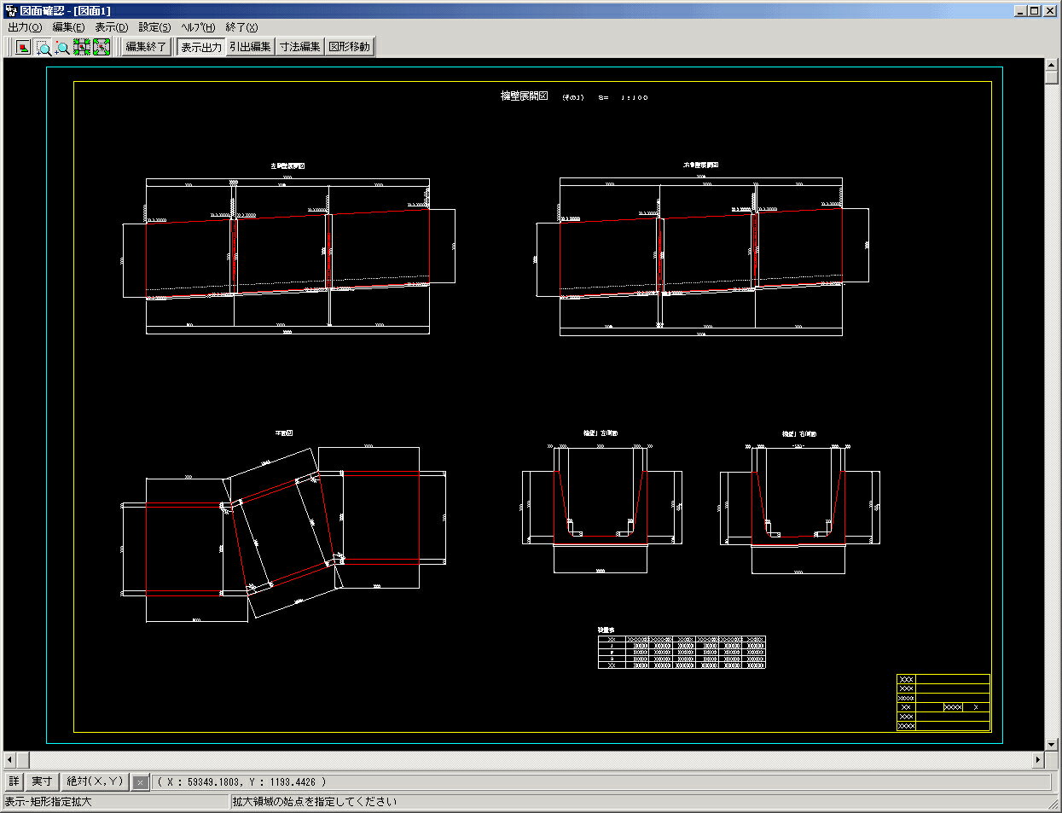1062x813 pixels.
Task: Activate the 図形移動 shape move mode
Action: pos(350,47)
